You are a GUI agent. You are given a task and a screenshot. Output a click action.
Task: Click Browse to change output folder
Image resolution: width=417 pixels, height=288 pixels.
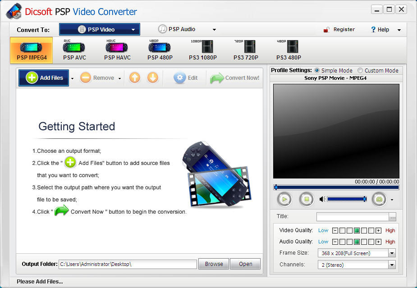tap(213, 264)
